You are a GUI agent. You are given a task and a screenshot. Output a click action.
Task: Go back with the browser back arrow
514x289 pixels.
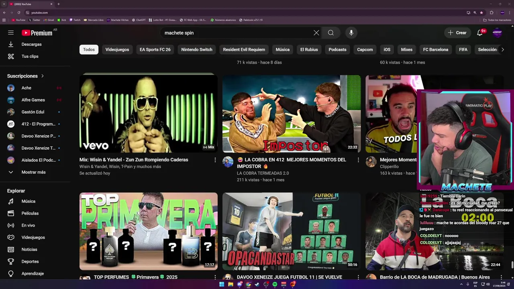click(x=4, y=12)
